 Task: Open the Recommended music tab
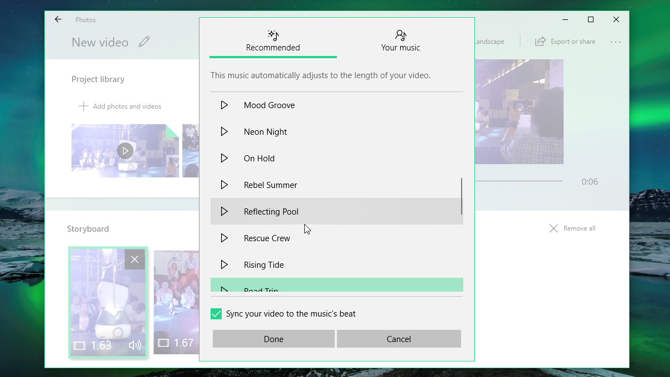click(273, 40)
